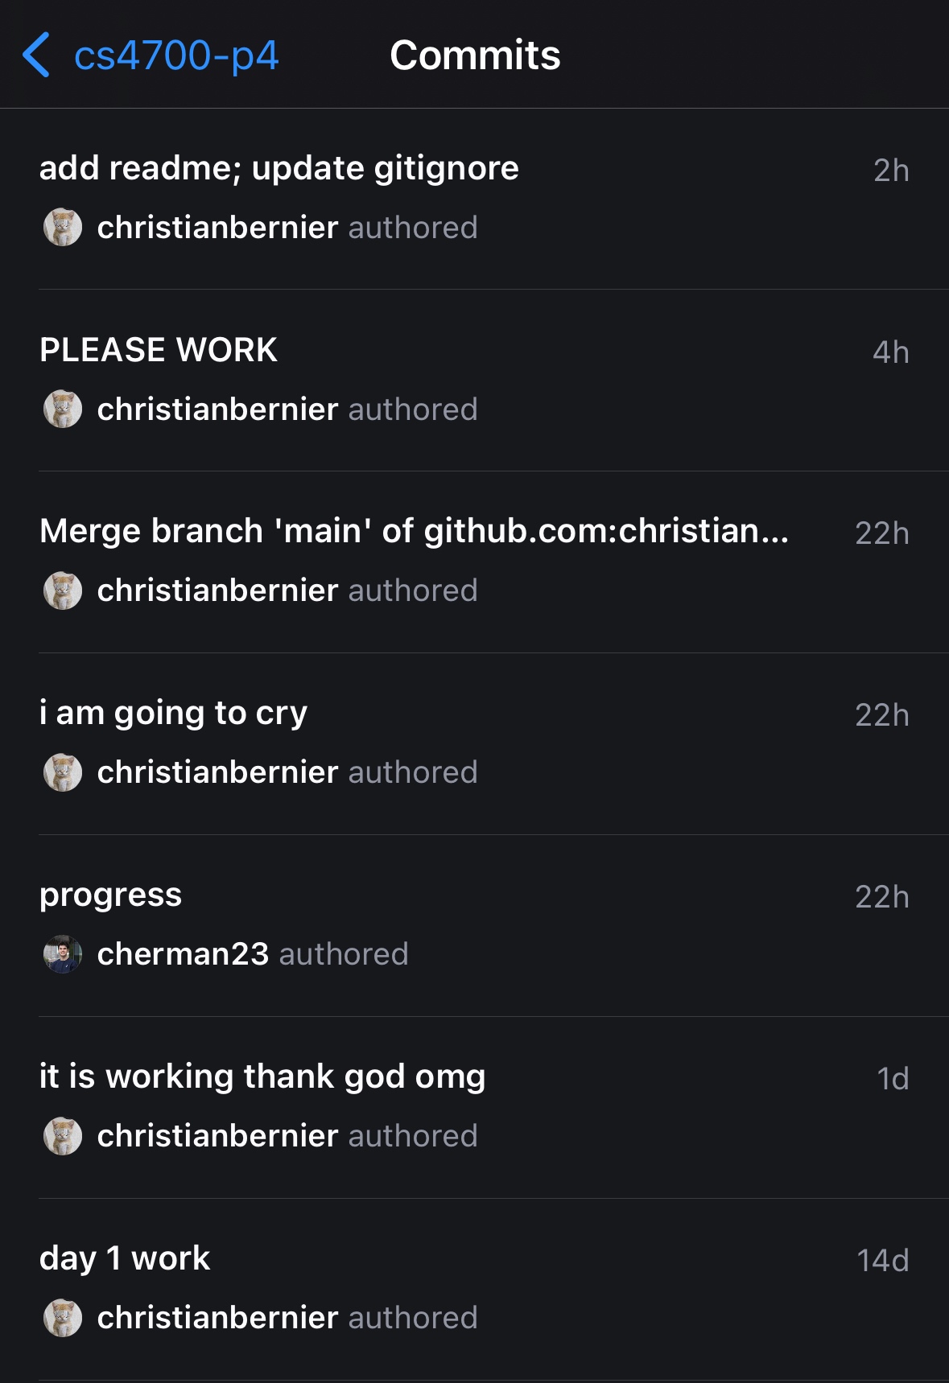Select christianbernier name under 'day 1 work'
Screen dimensions: 949x1383
pos(217,1318)
